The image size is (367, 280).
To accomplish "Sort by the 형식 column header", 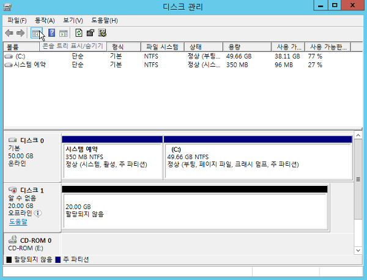I will pyautogui.click(x=124, y=47).
